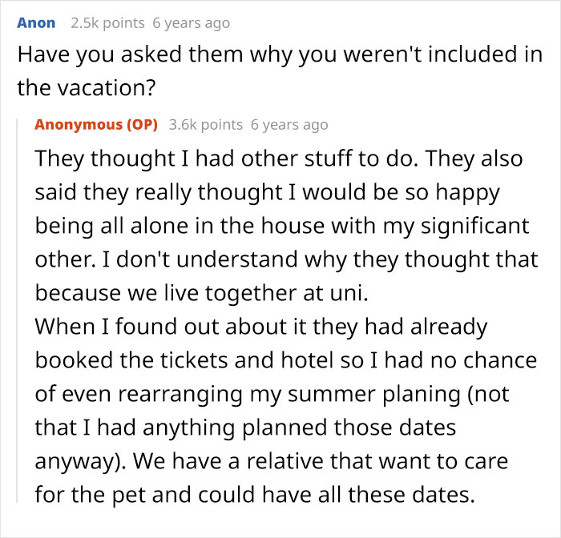Click the line "When I found out about it"
561x538 pixels.
260,327
